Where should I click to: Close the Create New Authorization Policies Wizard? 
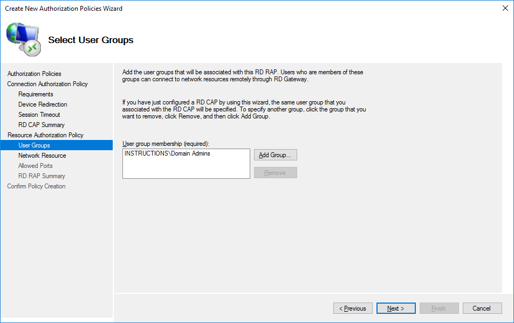(505, 8)
